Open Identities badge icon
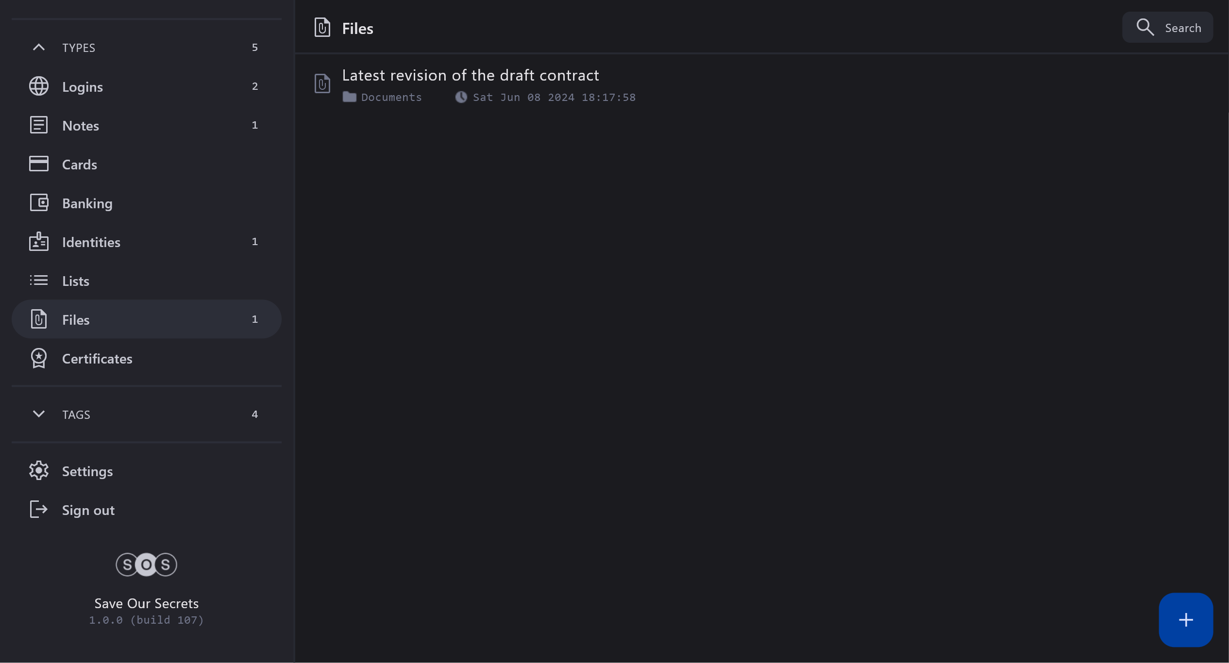This screenshot has width=1229, height=663. pos(39,242)
